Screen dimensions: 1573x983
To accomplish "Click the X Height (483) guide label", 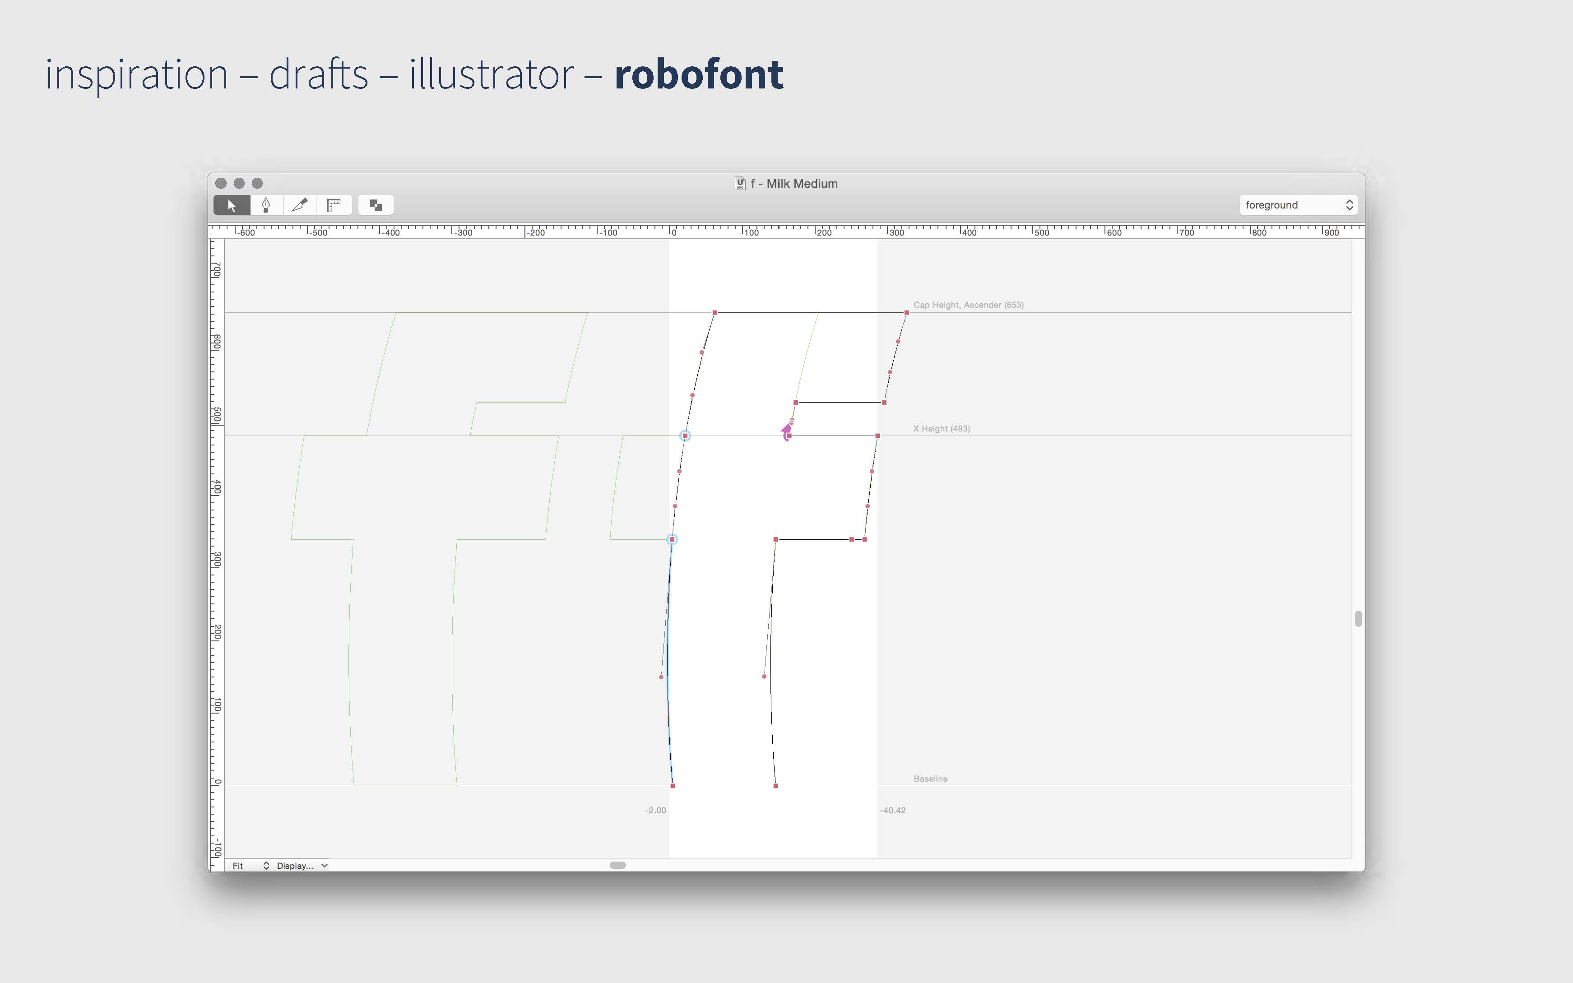I will 941,428.
